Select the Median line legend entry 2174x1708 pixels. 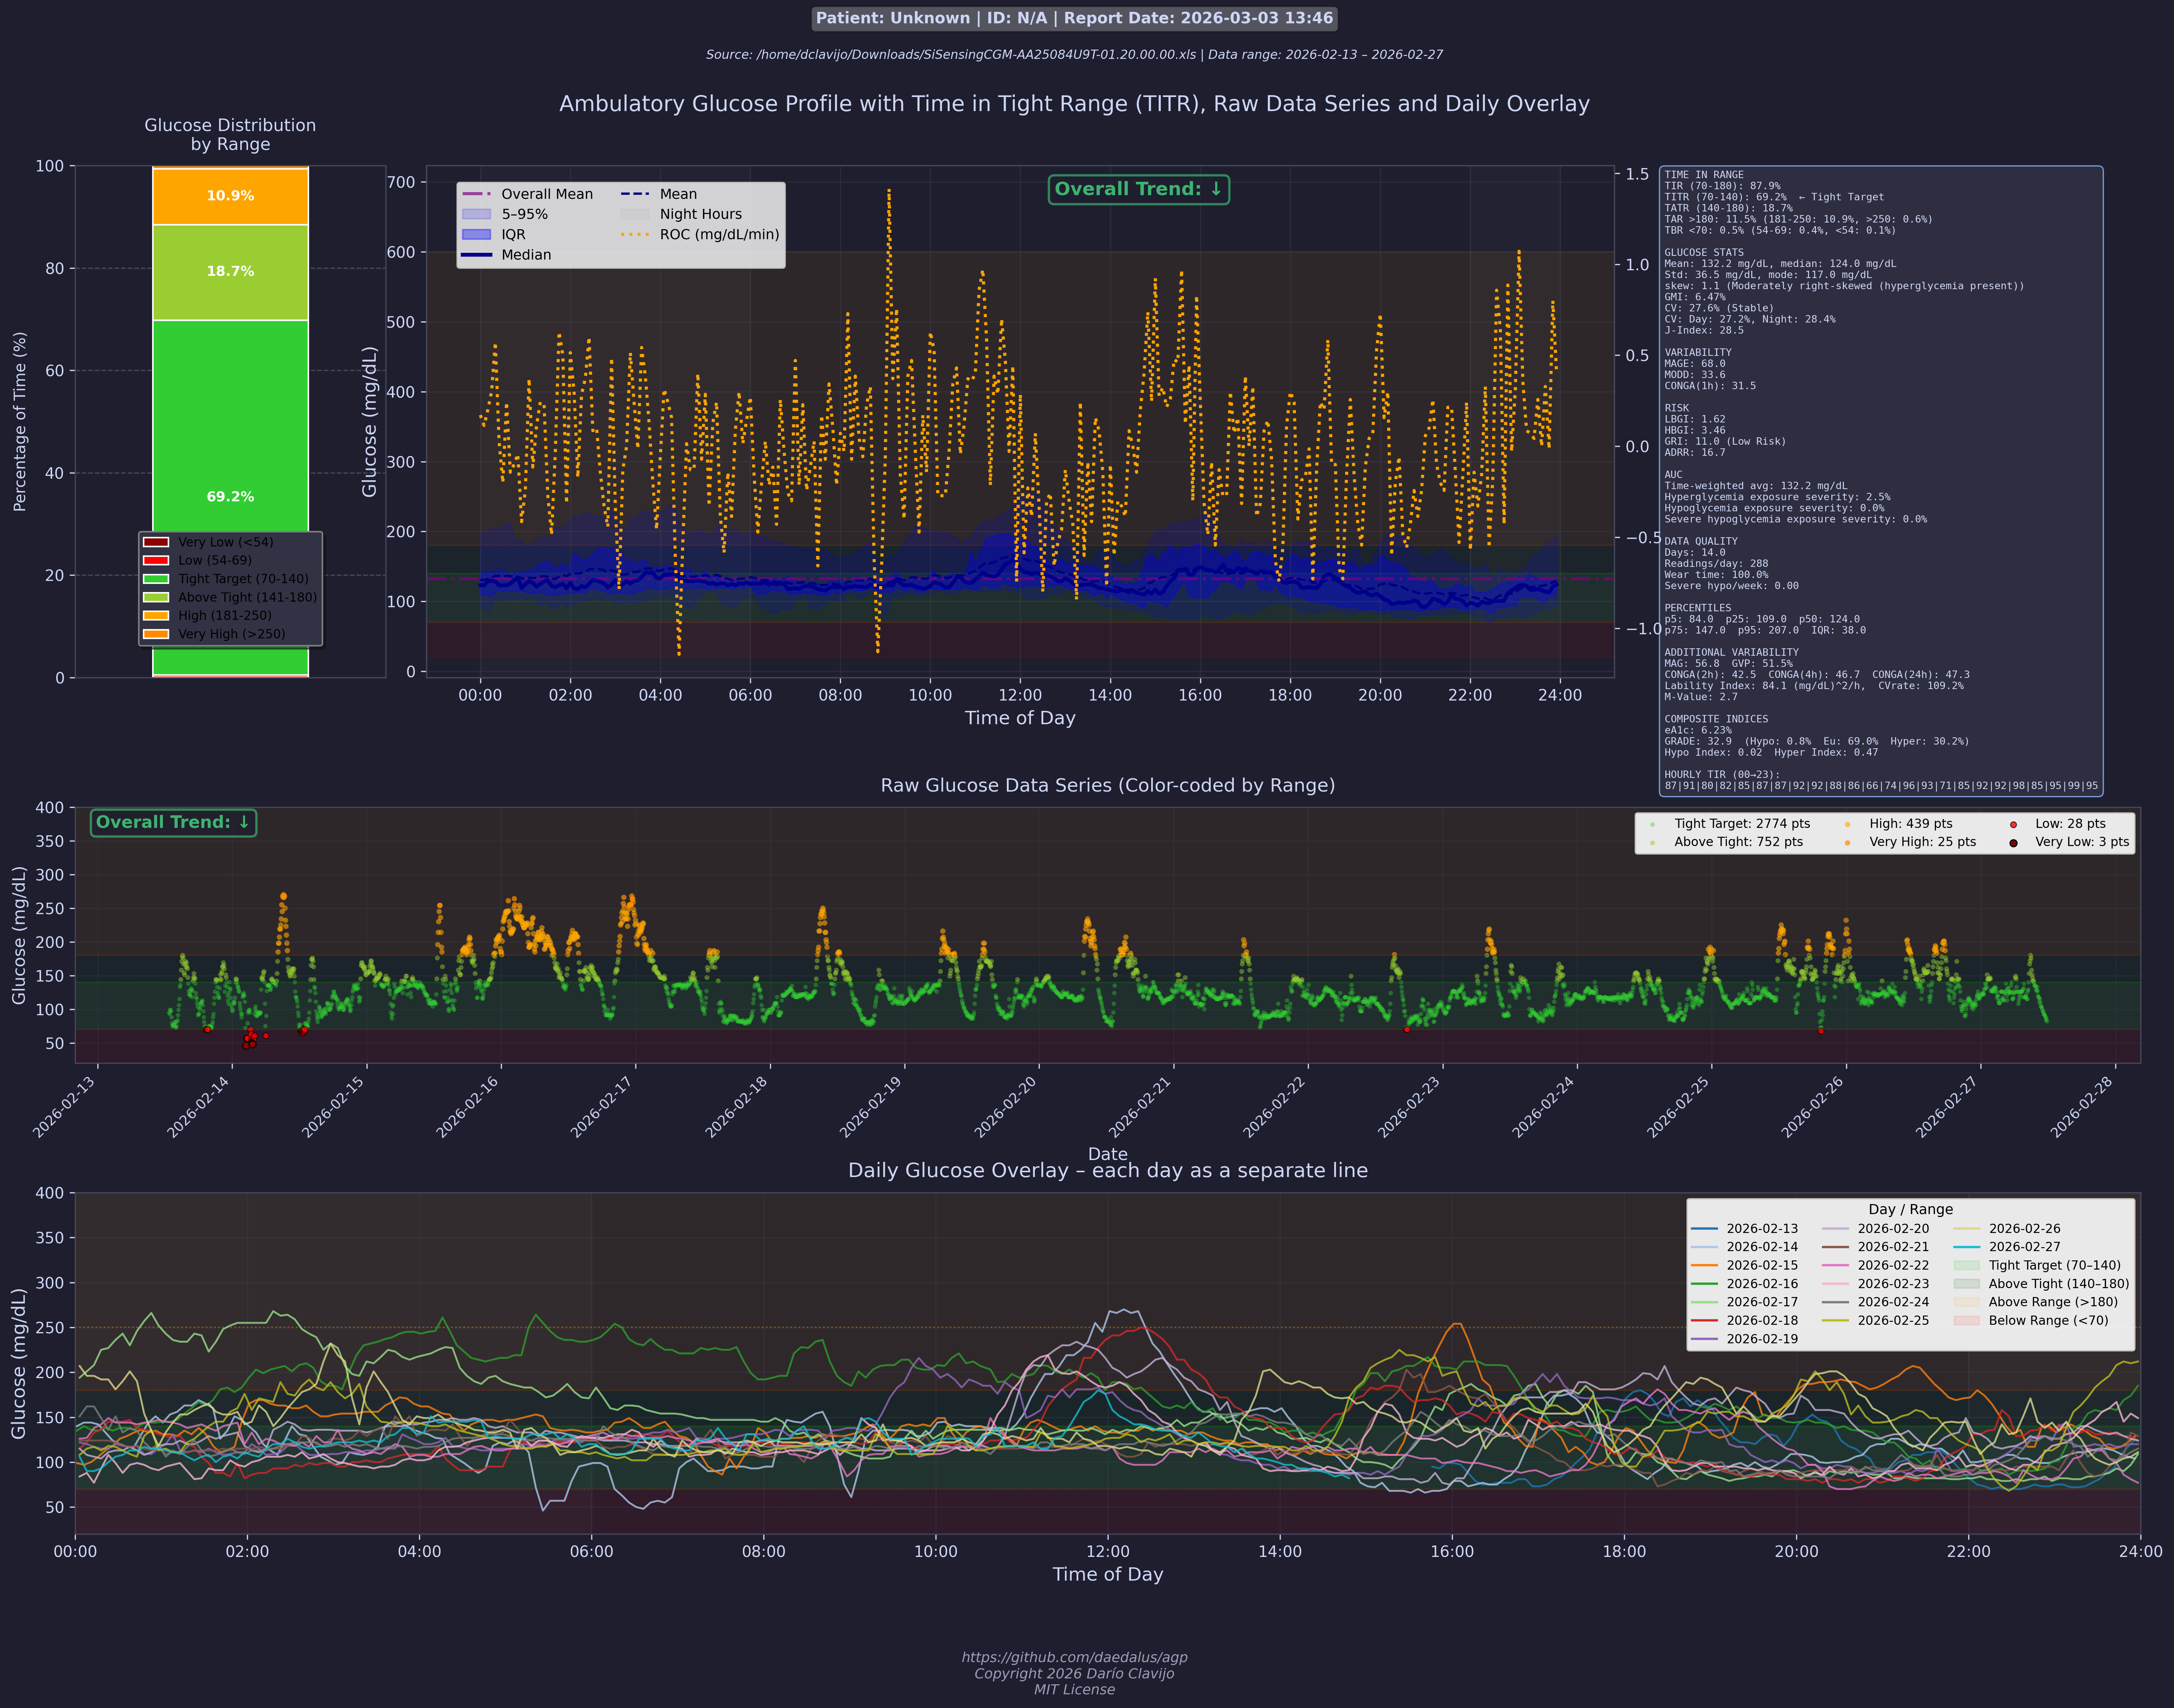coord(477,255)
